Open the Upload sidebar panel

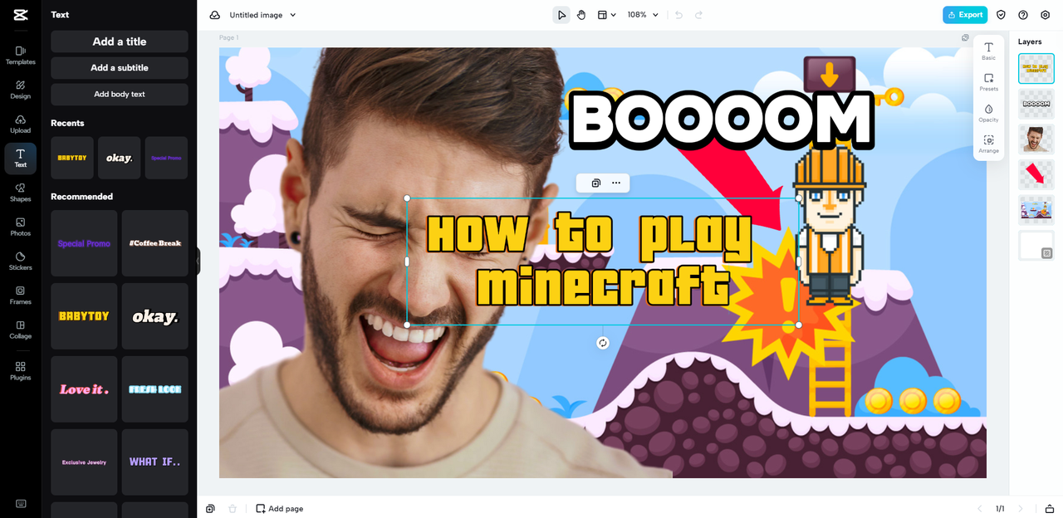point(20,124)
